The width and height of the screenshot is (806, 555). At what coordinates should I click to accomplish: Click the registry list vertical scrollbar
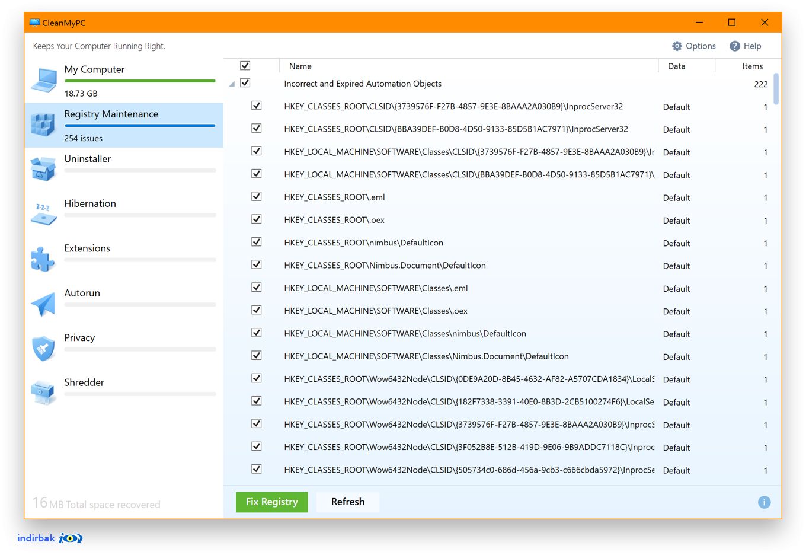coord(776,89)
